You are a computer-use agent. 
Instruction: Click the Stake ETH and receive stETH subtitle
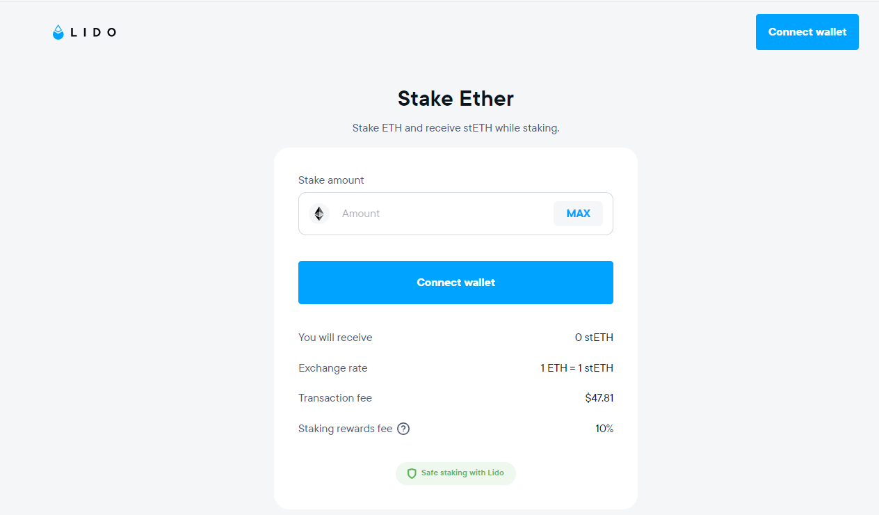click(x=455, y=128)
